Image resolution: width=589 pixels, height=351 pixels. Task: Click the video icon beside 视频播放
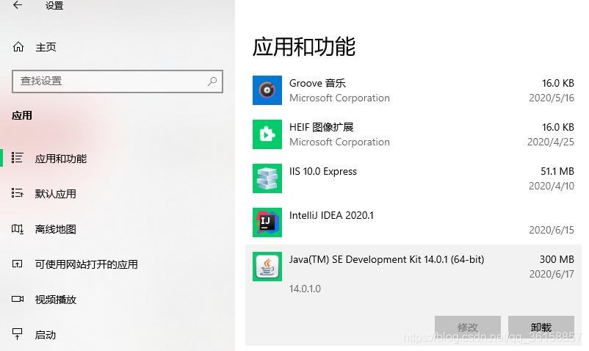pos(18,299)
